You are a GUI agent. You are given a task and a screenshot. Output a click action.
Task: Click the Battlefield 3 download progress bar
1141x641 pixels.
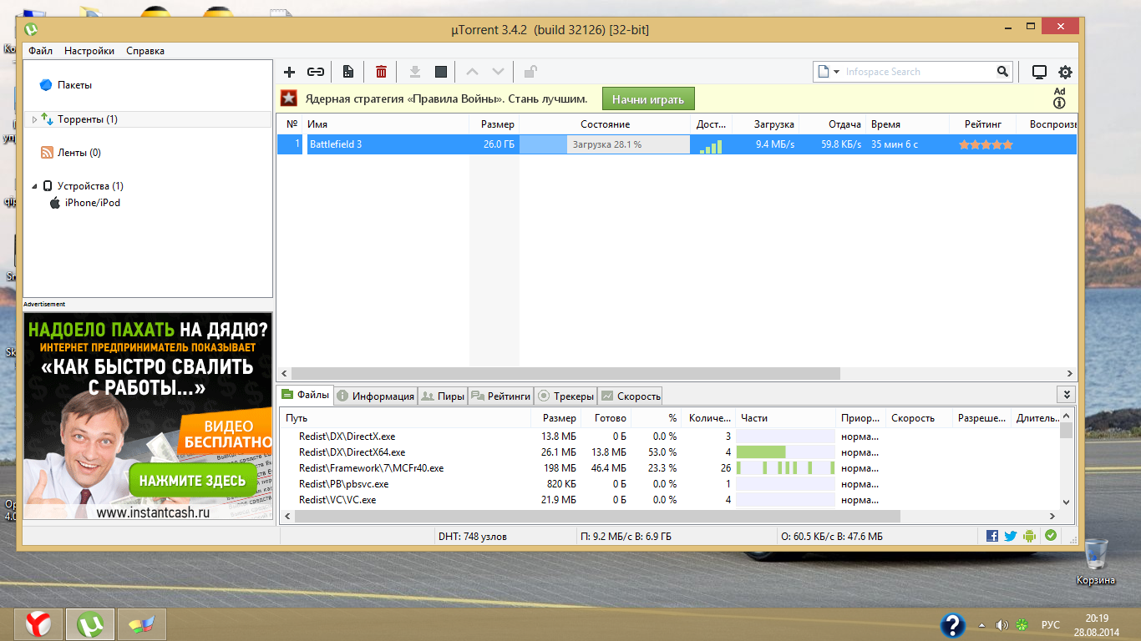(x=606, y=144)
